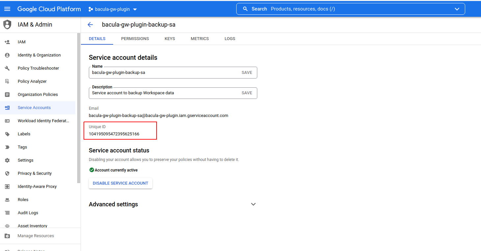Viewport: 481px width, 251px height.
Task: Click the service account email address text
Action: [158, 116]
